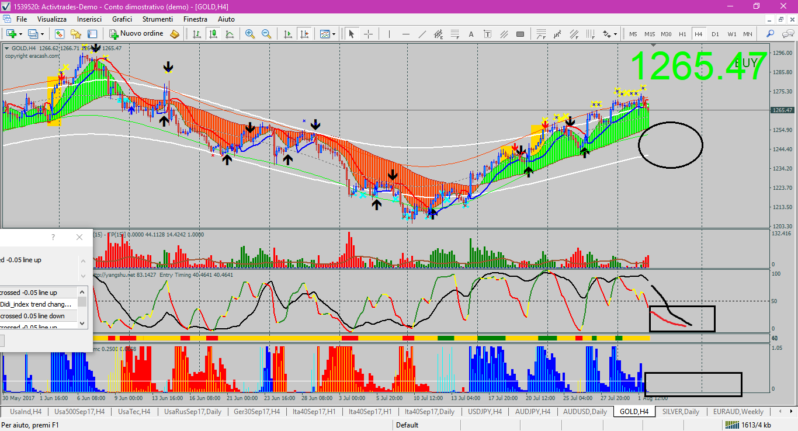The width and height of the screenshot is (798, 431).
Task: Switch timeframe to D1
Action: (715, 34)
